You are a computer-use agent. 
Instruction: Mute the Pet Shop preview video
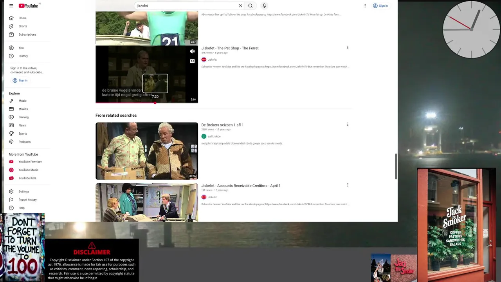pos(192,51)
